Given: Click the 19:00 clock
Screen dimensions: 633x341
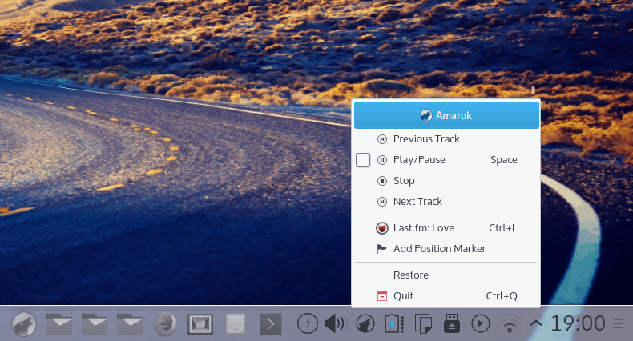Looking at the screenshot, I should [x=578, y=323].
